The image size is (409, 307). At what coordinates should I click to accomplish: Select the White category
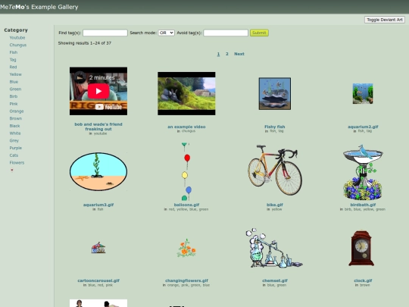point(15,133)
